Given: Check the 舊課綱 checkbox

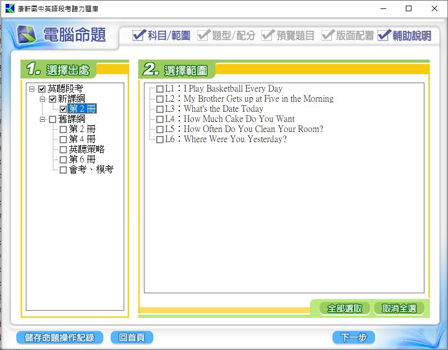Looking at the screenshot, I should point(53,119).
